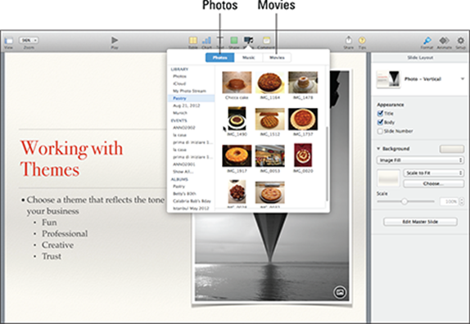Insert a Table from toolbar
The image size is (470, 324).
(x=192, y=40)
